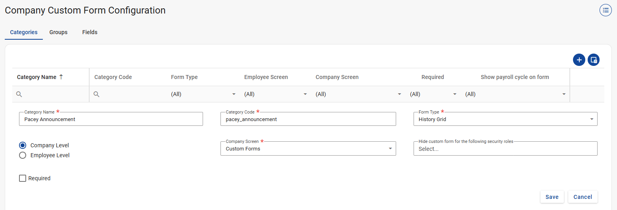Click the hide security roles Select field
The width and height of the screenshot is (617, 210).
[505, 149]
